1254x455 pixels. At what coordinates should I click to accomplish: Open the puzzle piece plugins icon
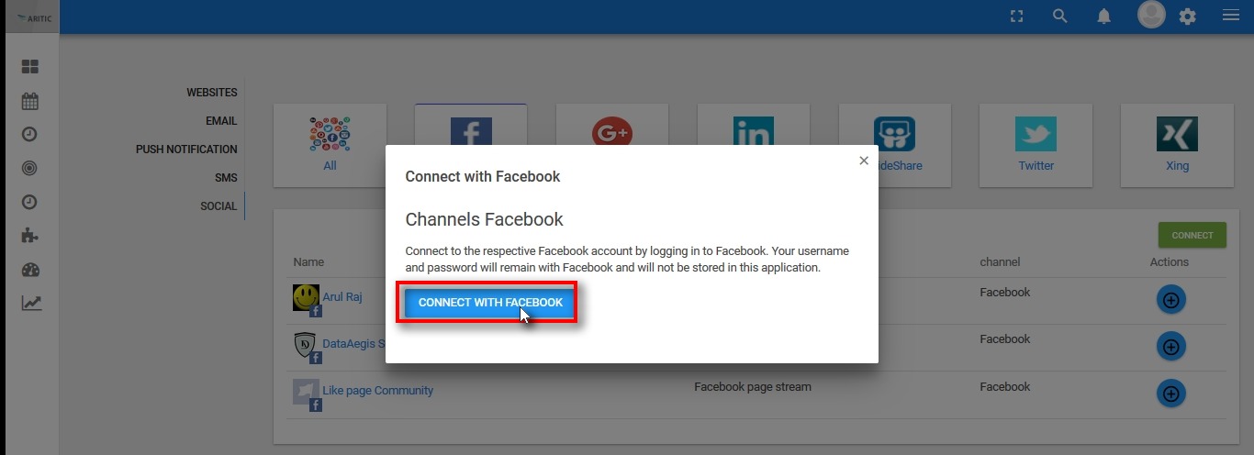click(x=30, y=236)
